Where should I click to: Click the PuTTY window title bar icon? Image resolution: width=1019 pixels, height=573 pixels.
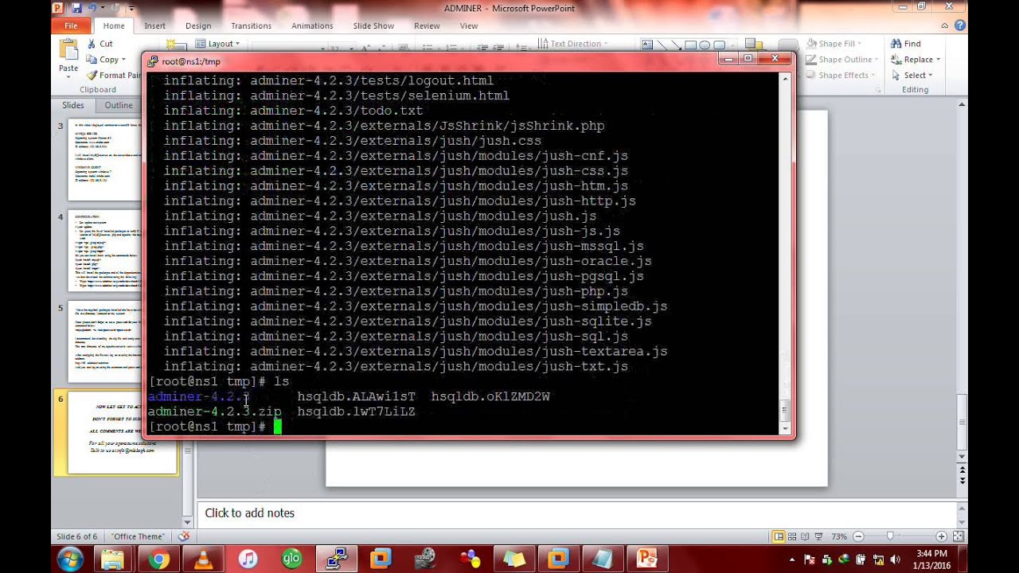click(x=153, y=61)
